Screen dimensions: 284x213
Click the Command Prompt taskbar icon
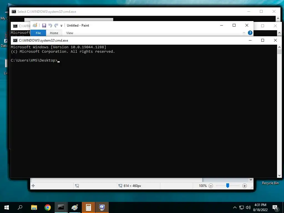[61, 207]
